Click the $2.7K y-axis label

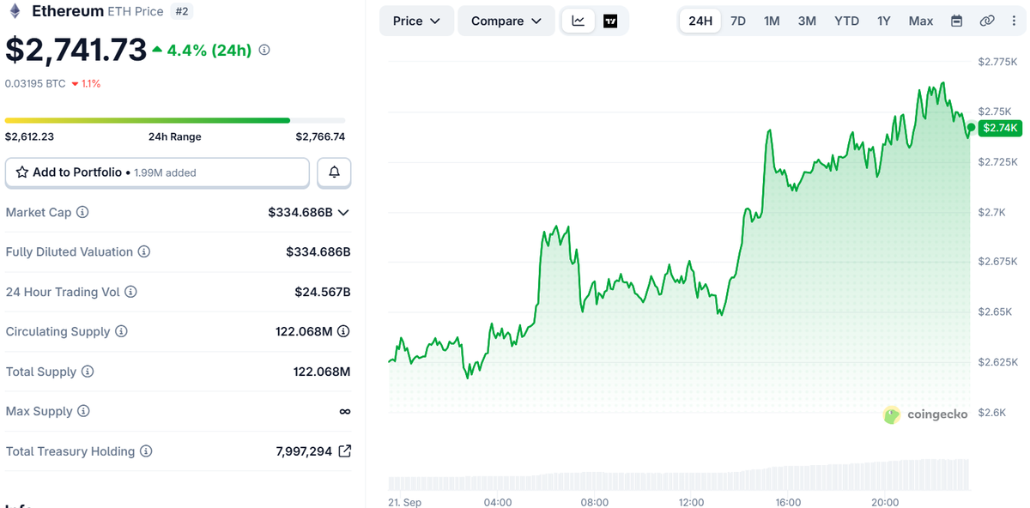click(992, 212)
